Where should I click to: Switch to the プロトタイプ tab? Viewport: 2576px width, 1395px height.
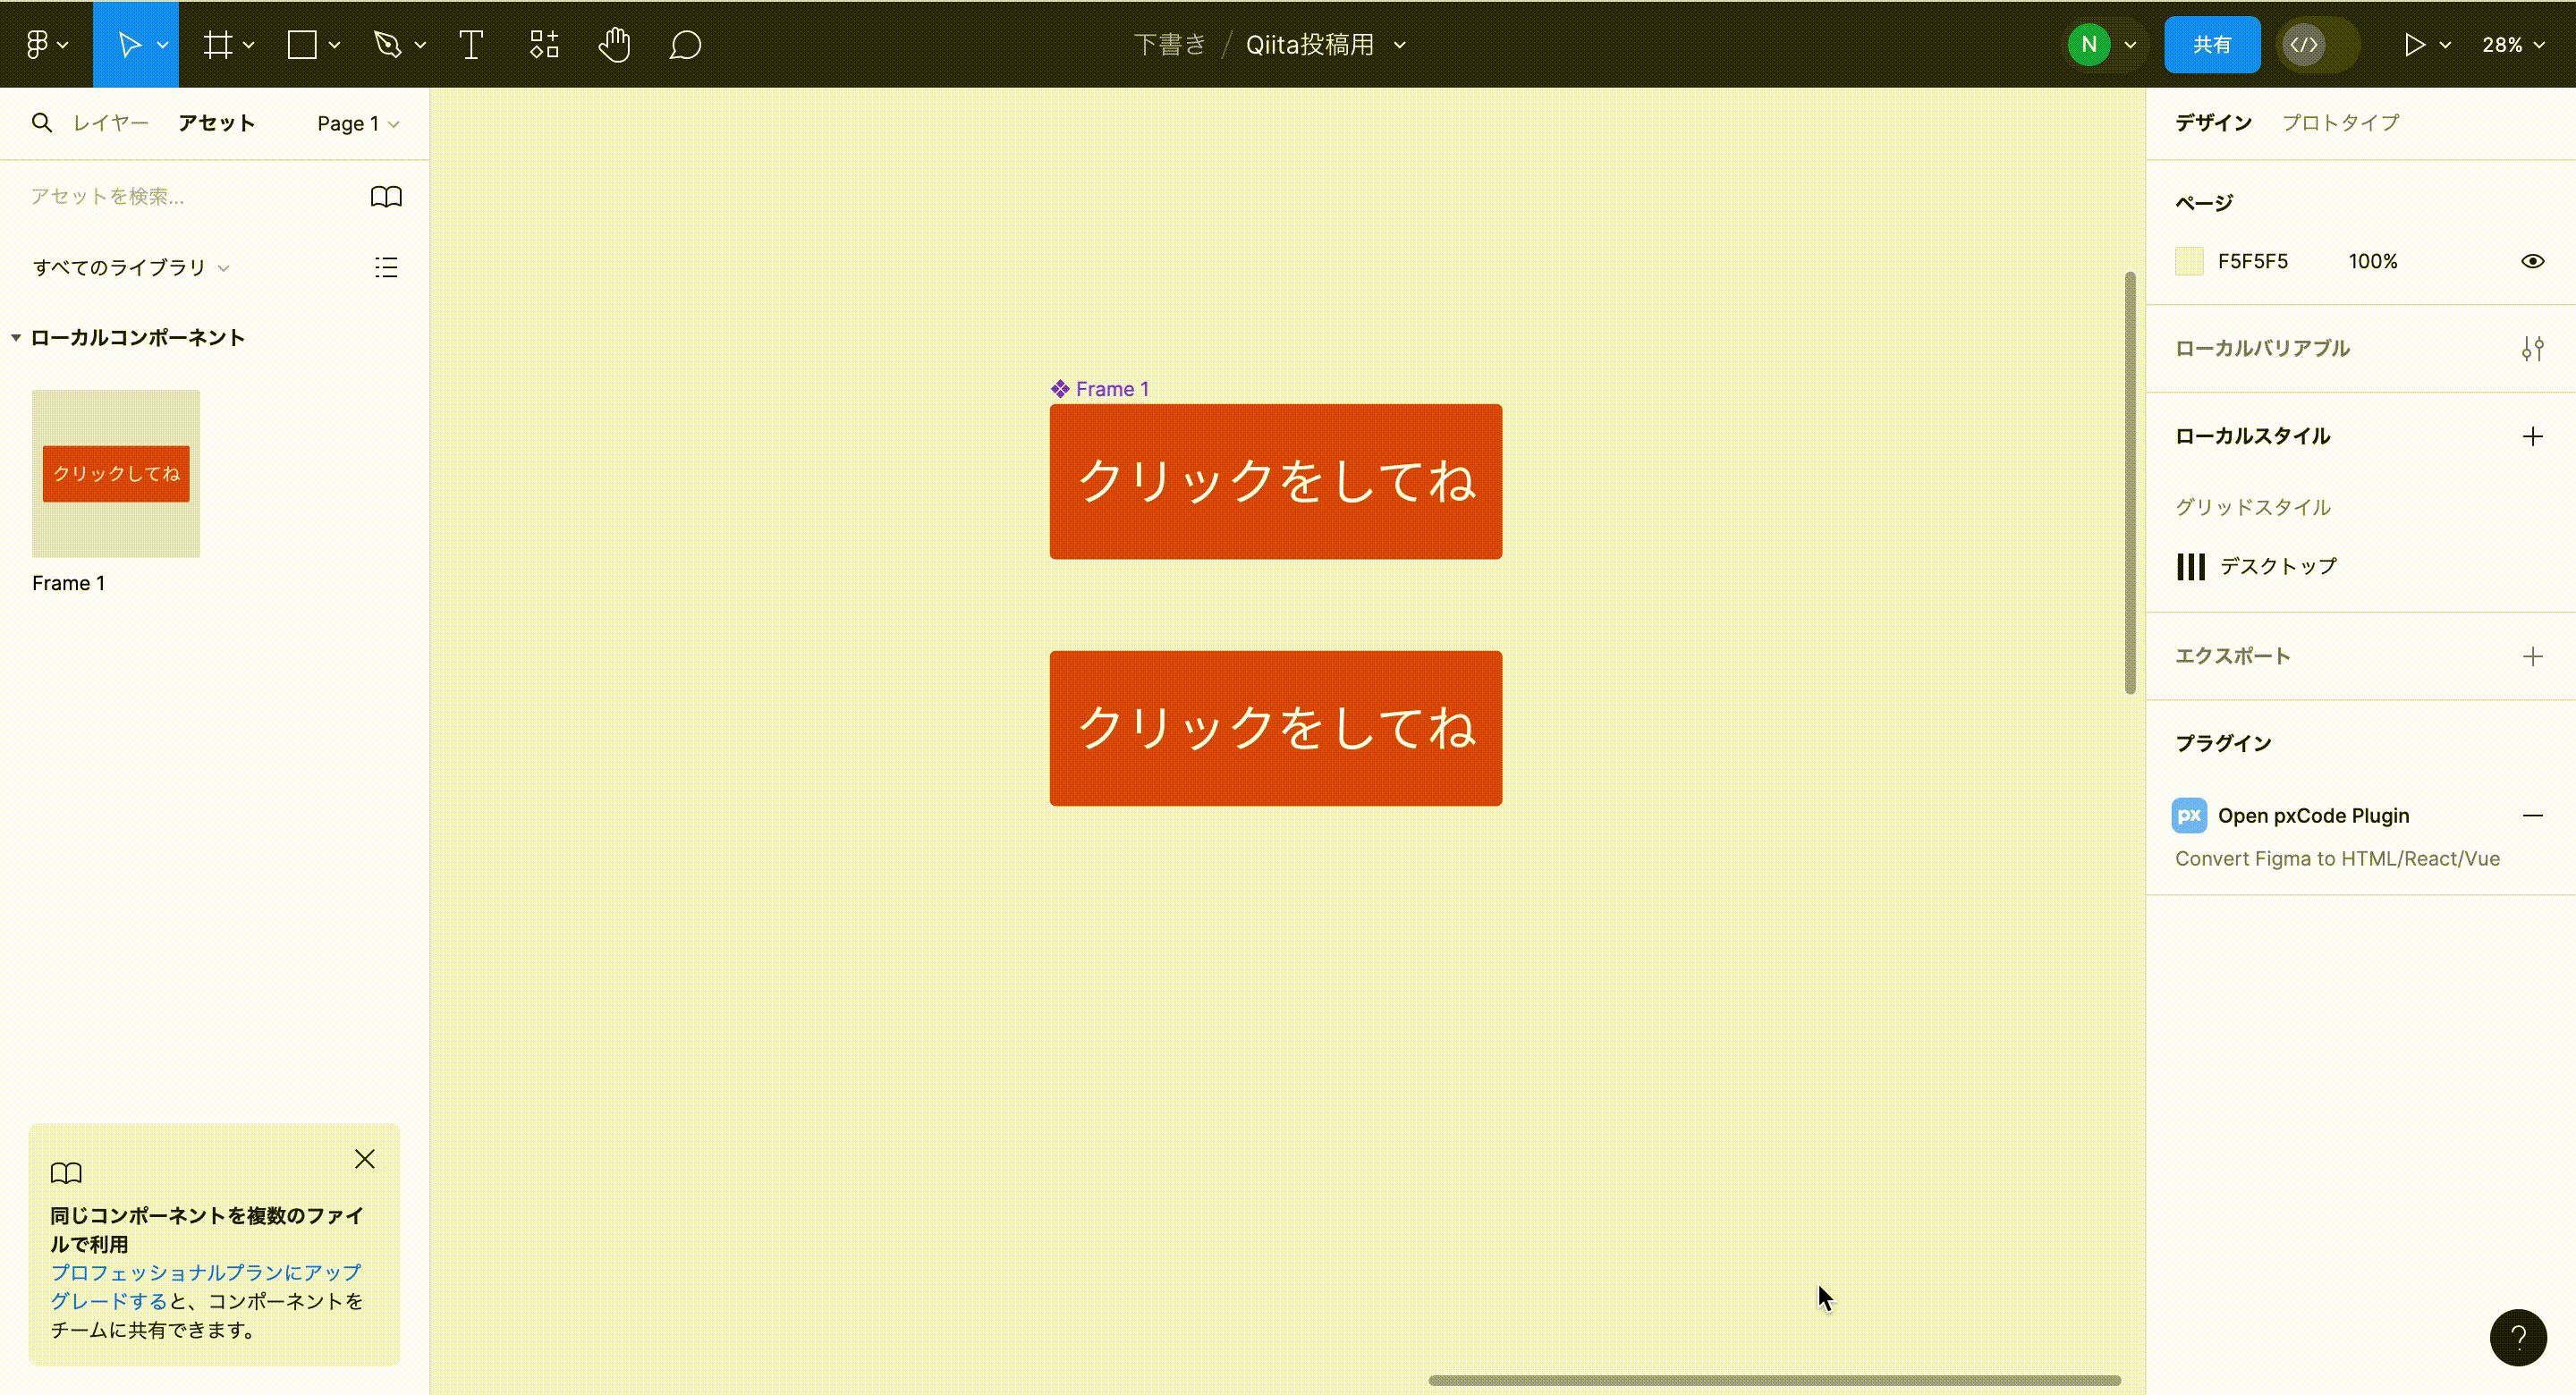(2340, 122)
